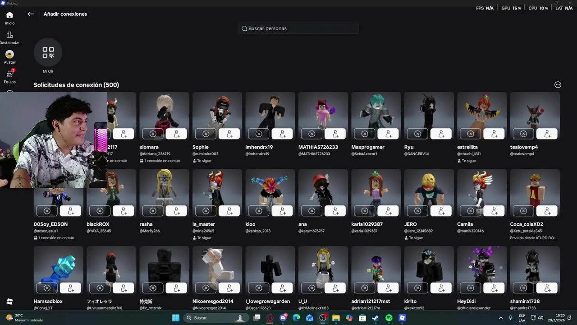Open the estrellita profile name
Image resolution: width=577 pixels, height=325 pixels.
(467, 147)
